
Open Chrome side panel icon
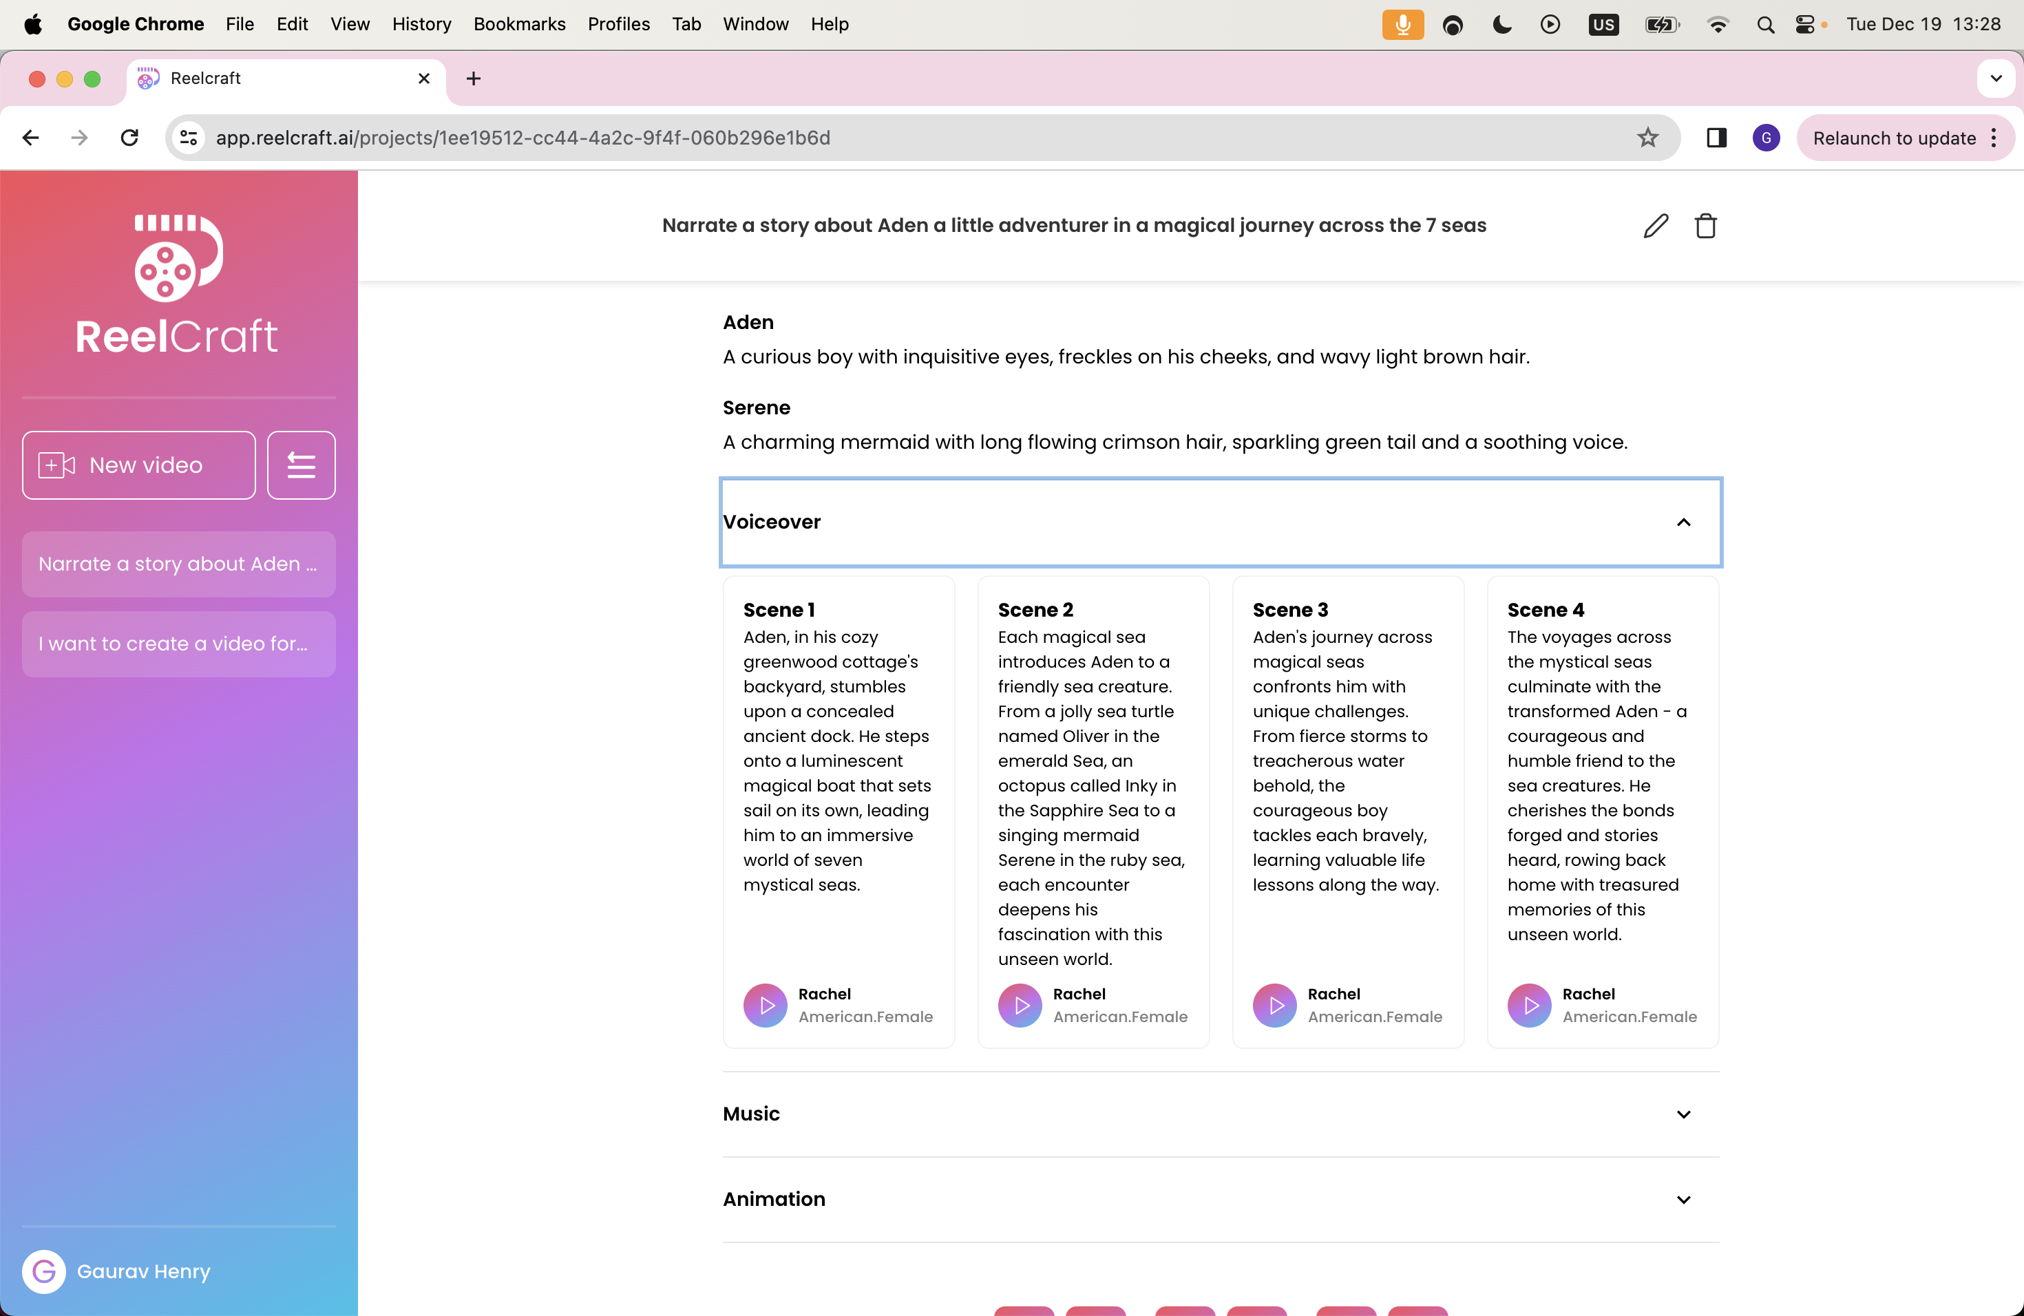tap(1716, 138)
